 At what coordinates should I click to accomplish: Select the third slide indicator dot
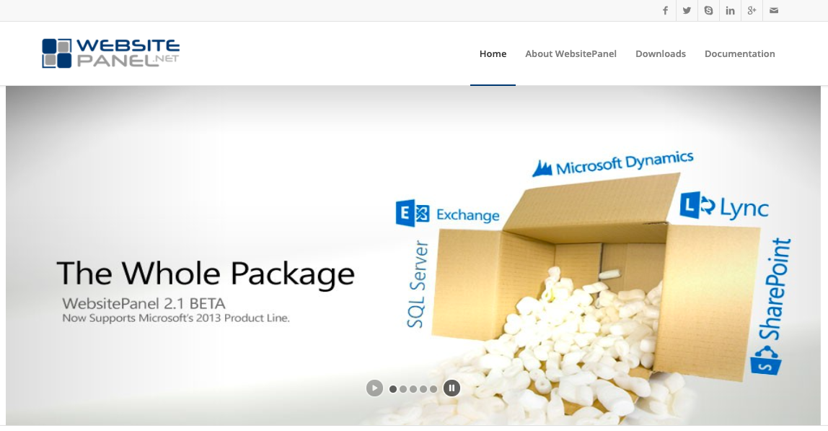(x=413, y=389)
